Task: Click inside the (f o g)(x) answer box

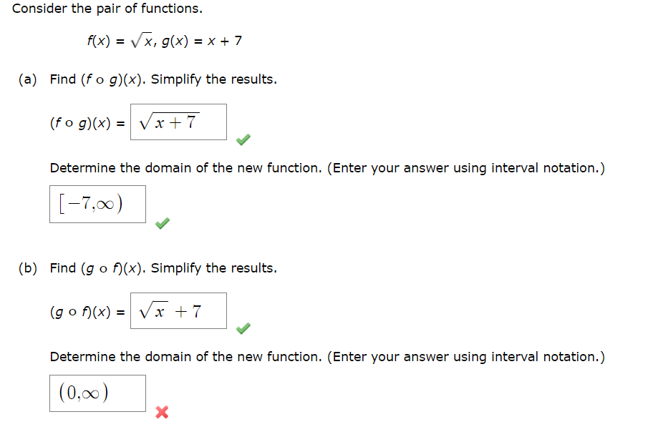Action: (x=178, y=122)
